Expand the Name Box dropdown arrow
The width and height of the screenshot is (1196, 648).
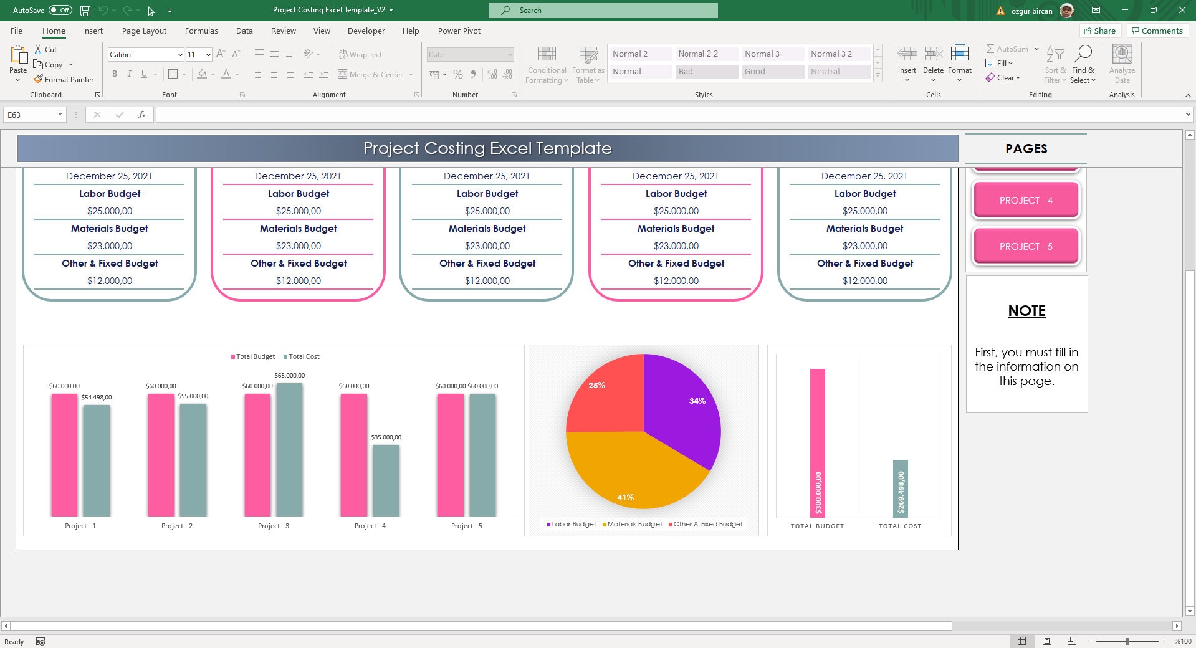coord(60,115)
